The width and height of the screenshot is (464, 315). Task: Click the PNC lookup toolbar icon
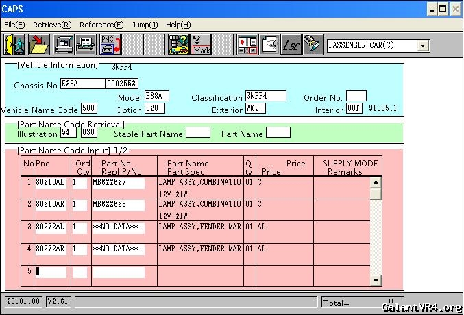110,45
